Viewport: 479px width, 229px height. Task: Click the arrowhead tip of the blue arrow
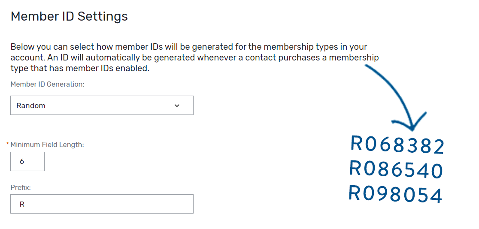coord(413,129)
